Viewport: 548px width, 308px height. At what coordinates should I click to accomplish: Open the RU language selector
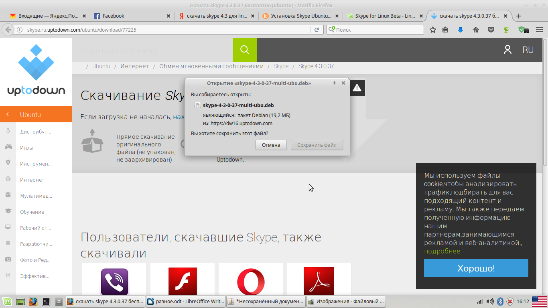tap(528, 50)
